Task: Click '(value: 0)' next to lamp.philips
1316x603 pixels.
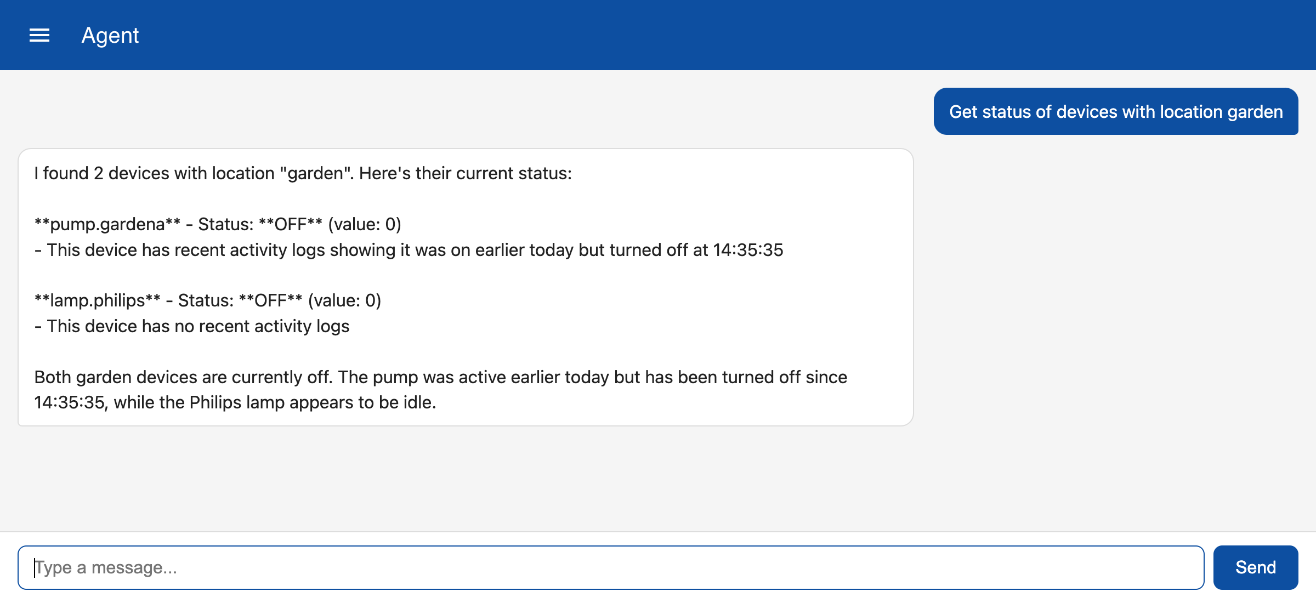Action: pyautogui.click(x=345, y=300)
